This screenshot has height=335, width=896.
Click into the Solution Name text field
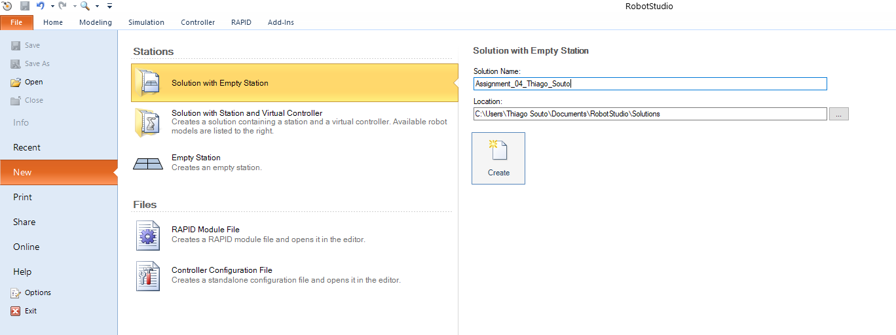tap(650, 84)
